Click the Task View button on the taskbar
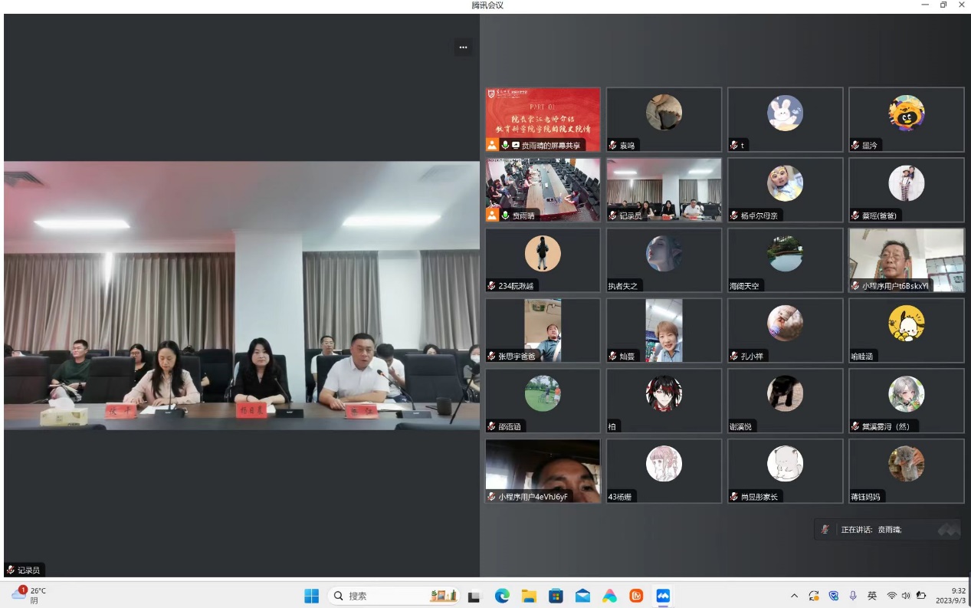The height and width of the screenshot is (608, 971). pos(474,596)
